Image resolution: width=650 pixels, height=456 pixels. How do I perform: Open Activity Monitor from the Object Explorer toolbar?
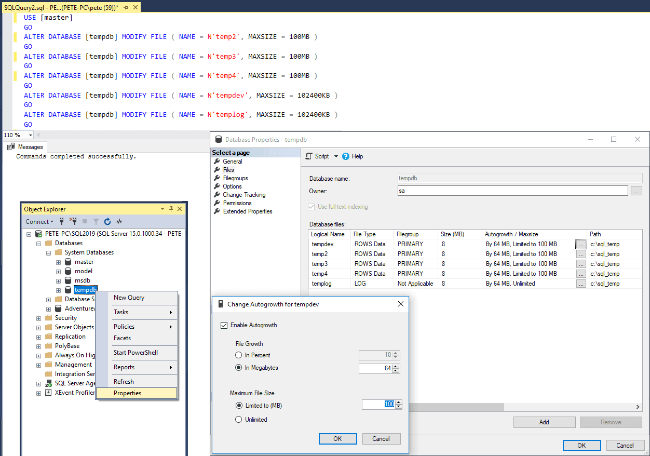point(118,221)
